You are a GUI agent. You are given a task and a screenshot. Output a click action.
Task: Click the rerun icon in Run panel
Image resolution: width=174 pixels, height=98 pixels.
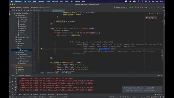tap(13, 79)
